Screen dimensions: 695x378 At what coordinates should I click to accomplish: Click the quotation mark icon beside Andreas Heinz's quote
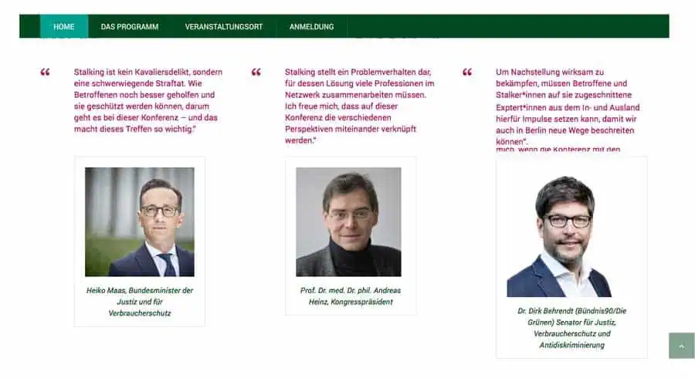click(256, 73)
